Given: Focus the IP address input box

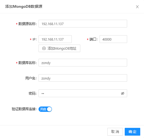Looking at the screenshot, I should (x=55, y=39).
